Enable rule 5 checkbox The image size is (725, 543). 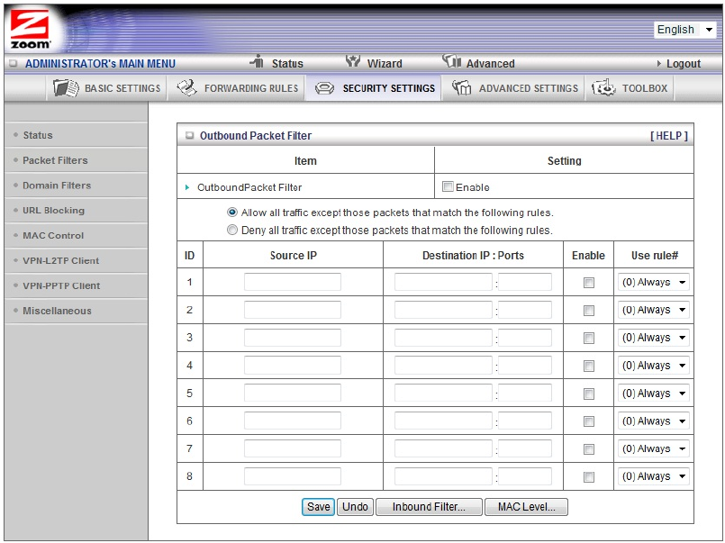(589, 394)
